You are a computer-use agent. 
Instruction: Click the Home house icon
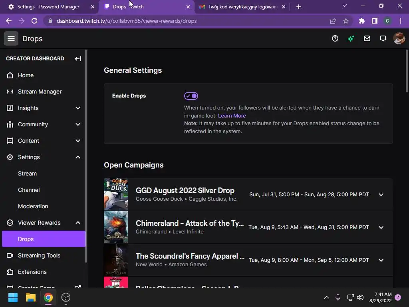click(10, 75)
